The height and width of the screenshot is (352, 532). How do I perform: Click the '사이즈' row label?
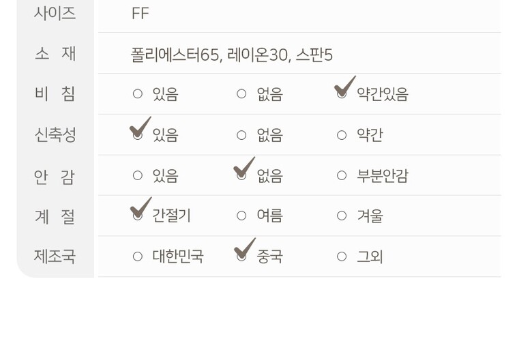click(55, 14)
